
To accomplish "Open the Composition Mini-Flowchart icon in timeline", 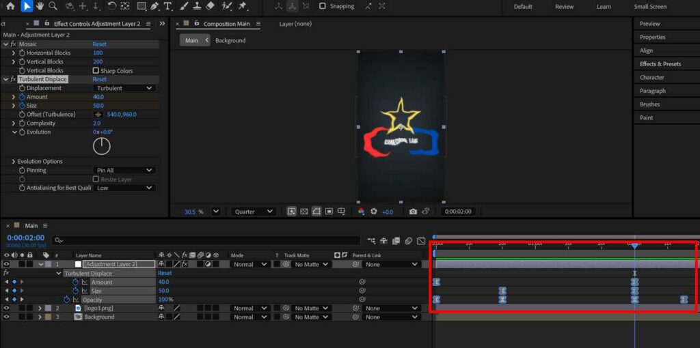I will [371, 241].
